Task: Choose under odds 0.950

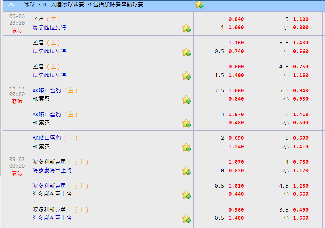Action: click(301, 99)
